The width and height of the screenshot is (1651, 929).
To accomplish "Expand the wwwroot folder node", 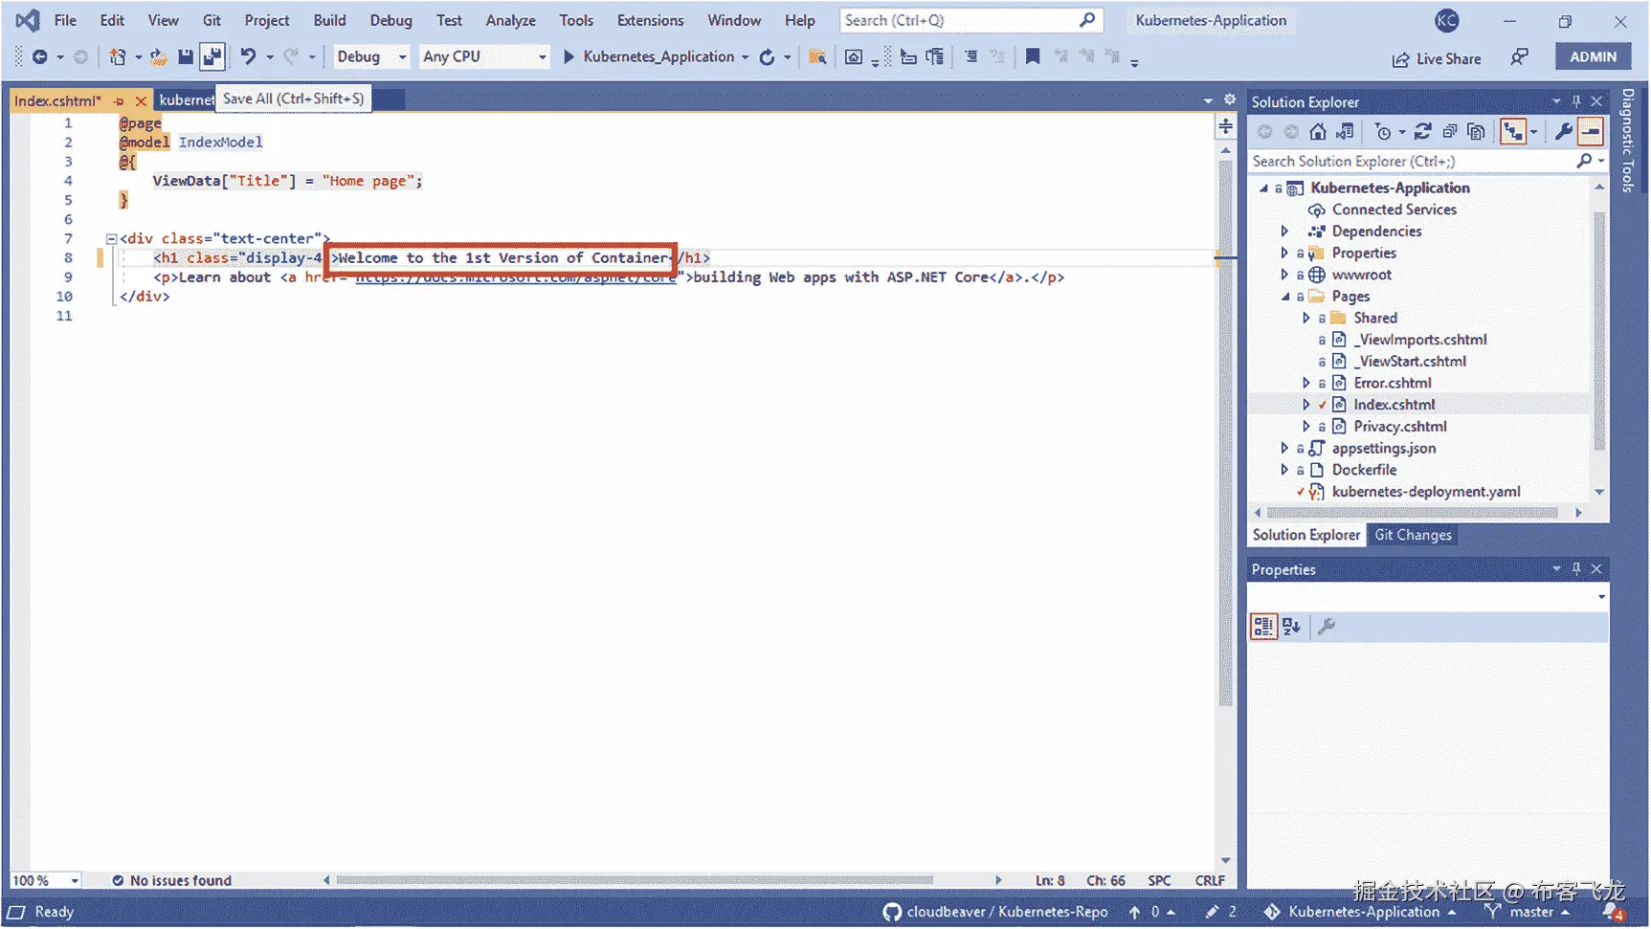I will (x=1284, y=276).
